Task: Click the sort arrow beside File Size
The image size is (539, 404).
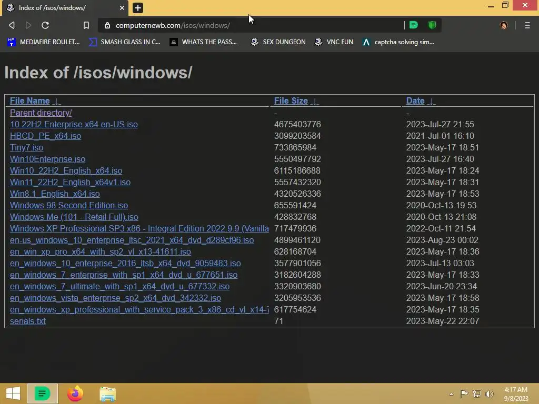Action: click(315, 102)
